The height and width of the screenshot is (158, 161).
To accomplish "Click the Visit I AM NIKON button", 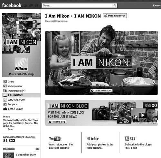I will point(101,91).
